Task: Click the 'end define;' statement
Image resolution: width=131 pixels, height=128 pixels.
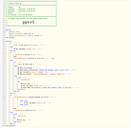Action: 10,38
